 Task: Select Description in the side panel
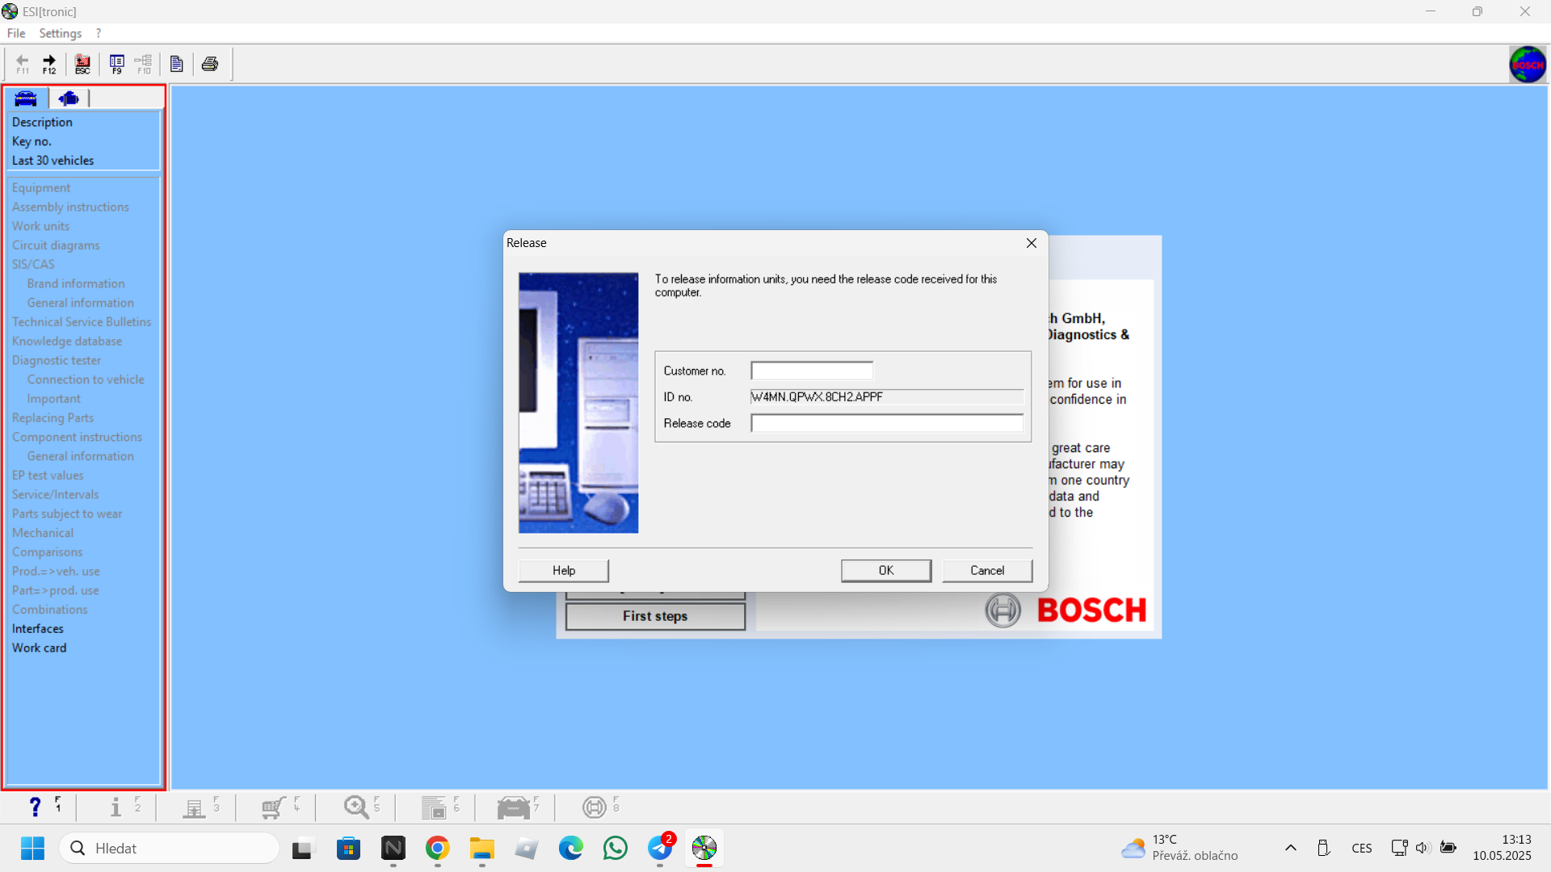tap(42, 122)
